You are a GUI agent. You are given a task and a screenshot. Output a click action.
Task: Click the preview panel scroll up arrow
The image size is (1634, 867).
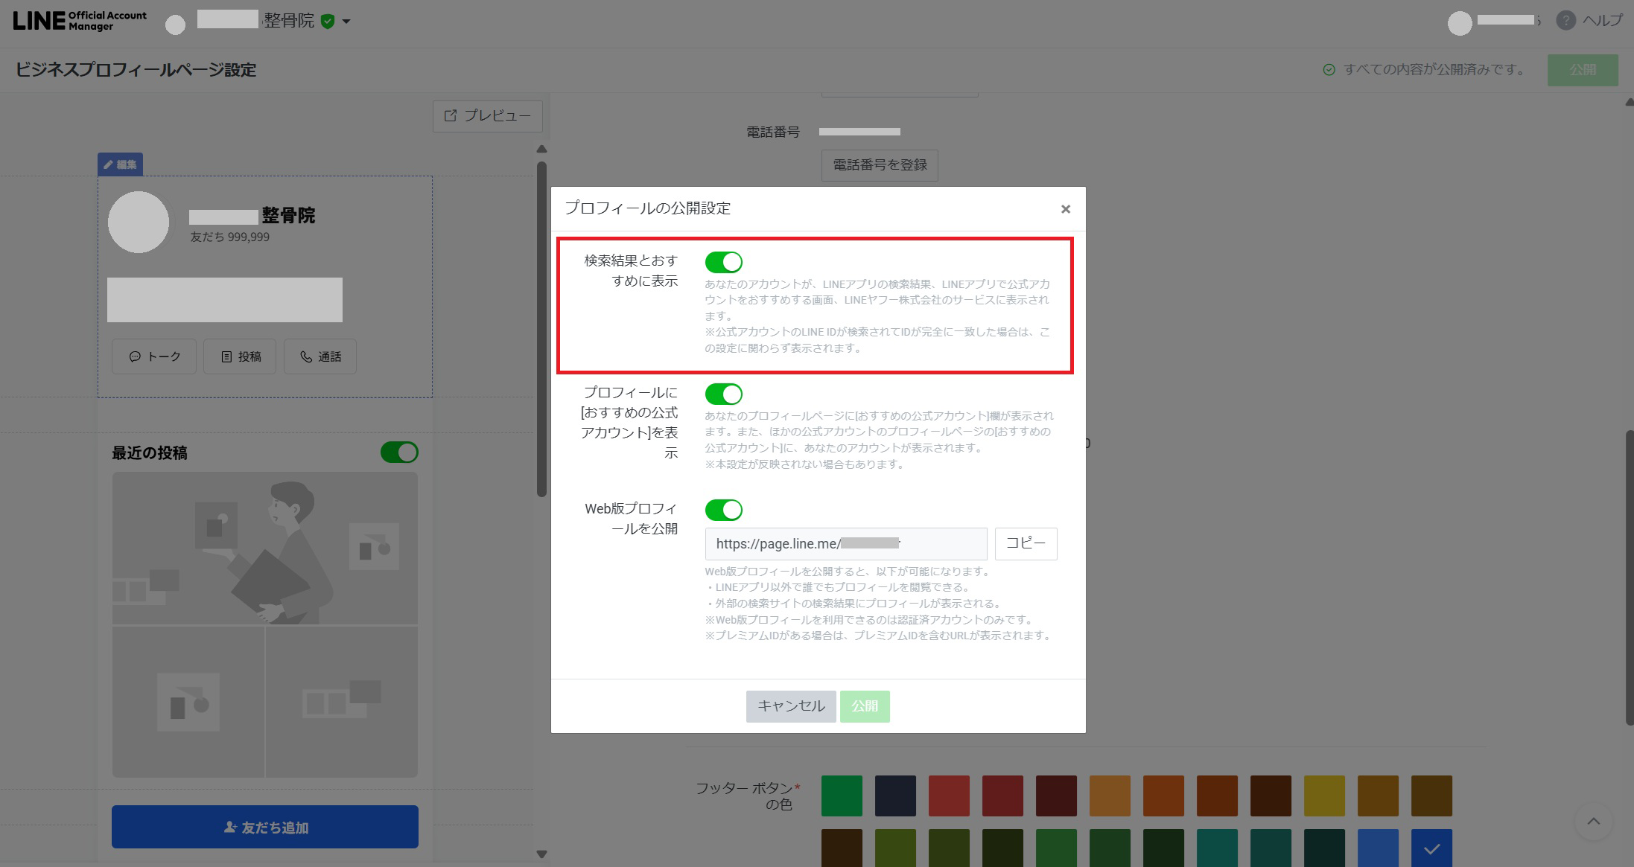click(x=541, y=150)
